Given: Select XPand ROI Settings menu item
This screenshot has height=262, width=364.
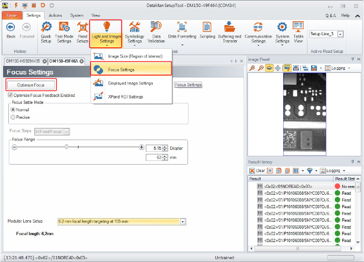Looking at the screenshot, I should pyautogui.click(x=132, y=96).
